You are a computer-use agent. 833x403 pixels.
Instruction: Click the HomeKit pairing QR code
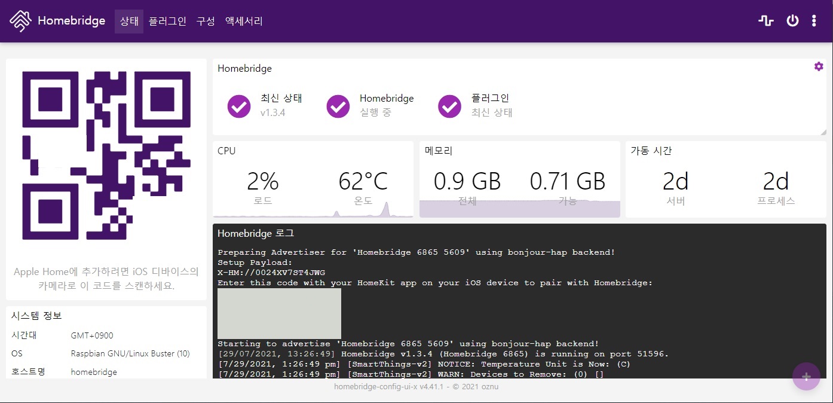[106, 155]
